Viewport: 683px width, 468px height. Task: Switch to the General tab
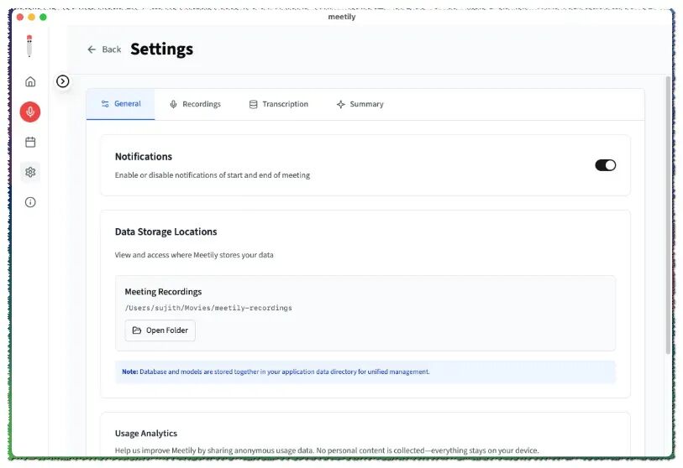[121, 104]
